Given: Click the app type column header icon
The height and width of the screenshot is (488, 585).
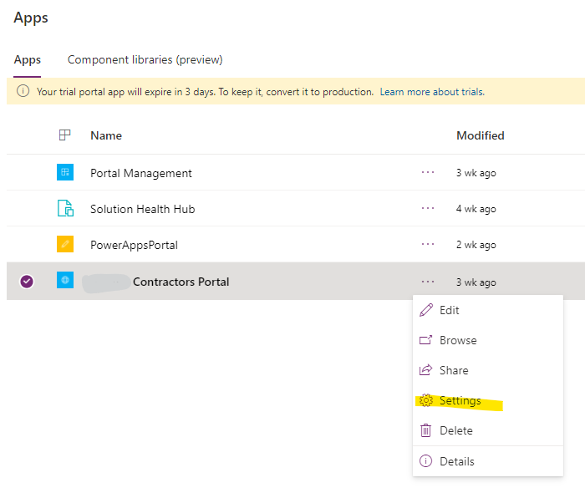Looking at the screenshot, I should click(x=65, y=135).
